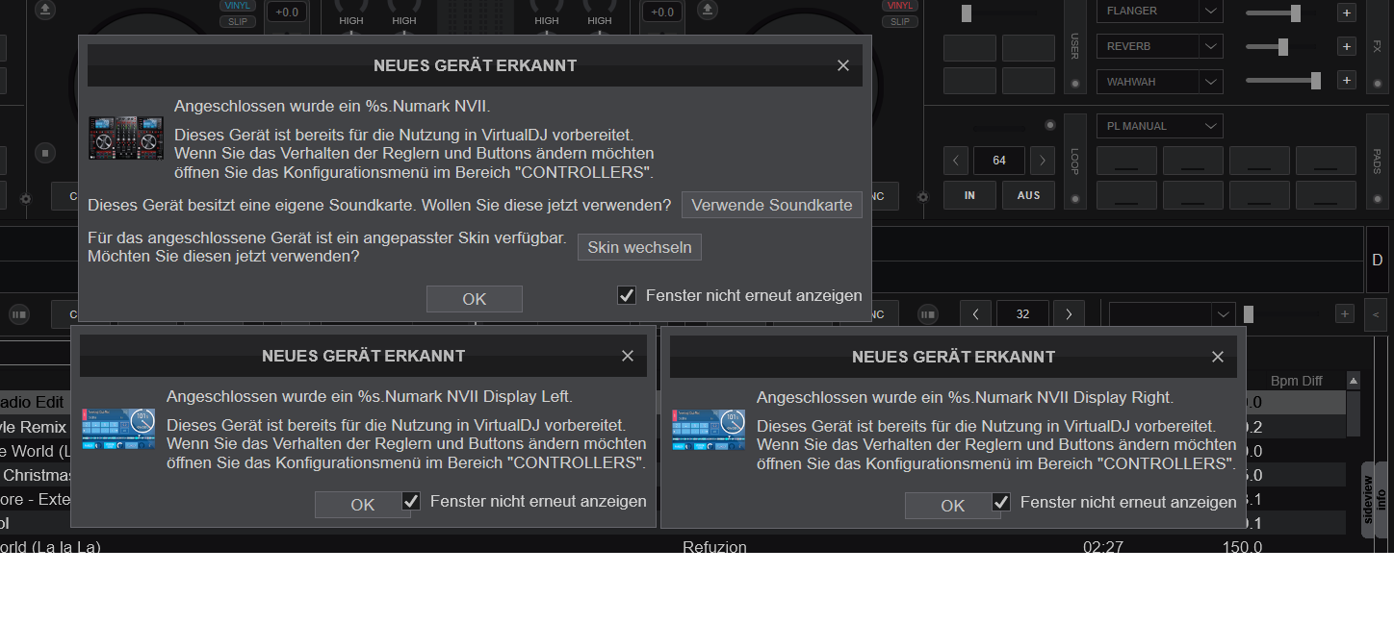Toggle the indicator dot under LOOP tab
The width and height of the screenshot is (1394, 623).
pyautogui.click(x=1074, y=201)
